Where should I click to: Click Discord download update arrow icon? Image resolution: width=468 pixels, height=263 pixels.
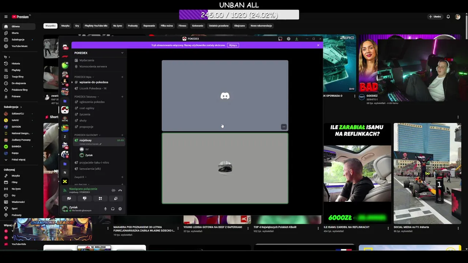(x=297, y=39)
